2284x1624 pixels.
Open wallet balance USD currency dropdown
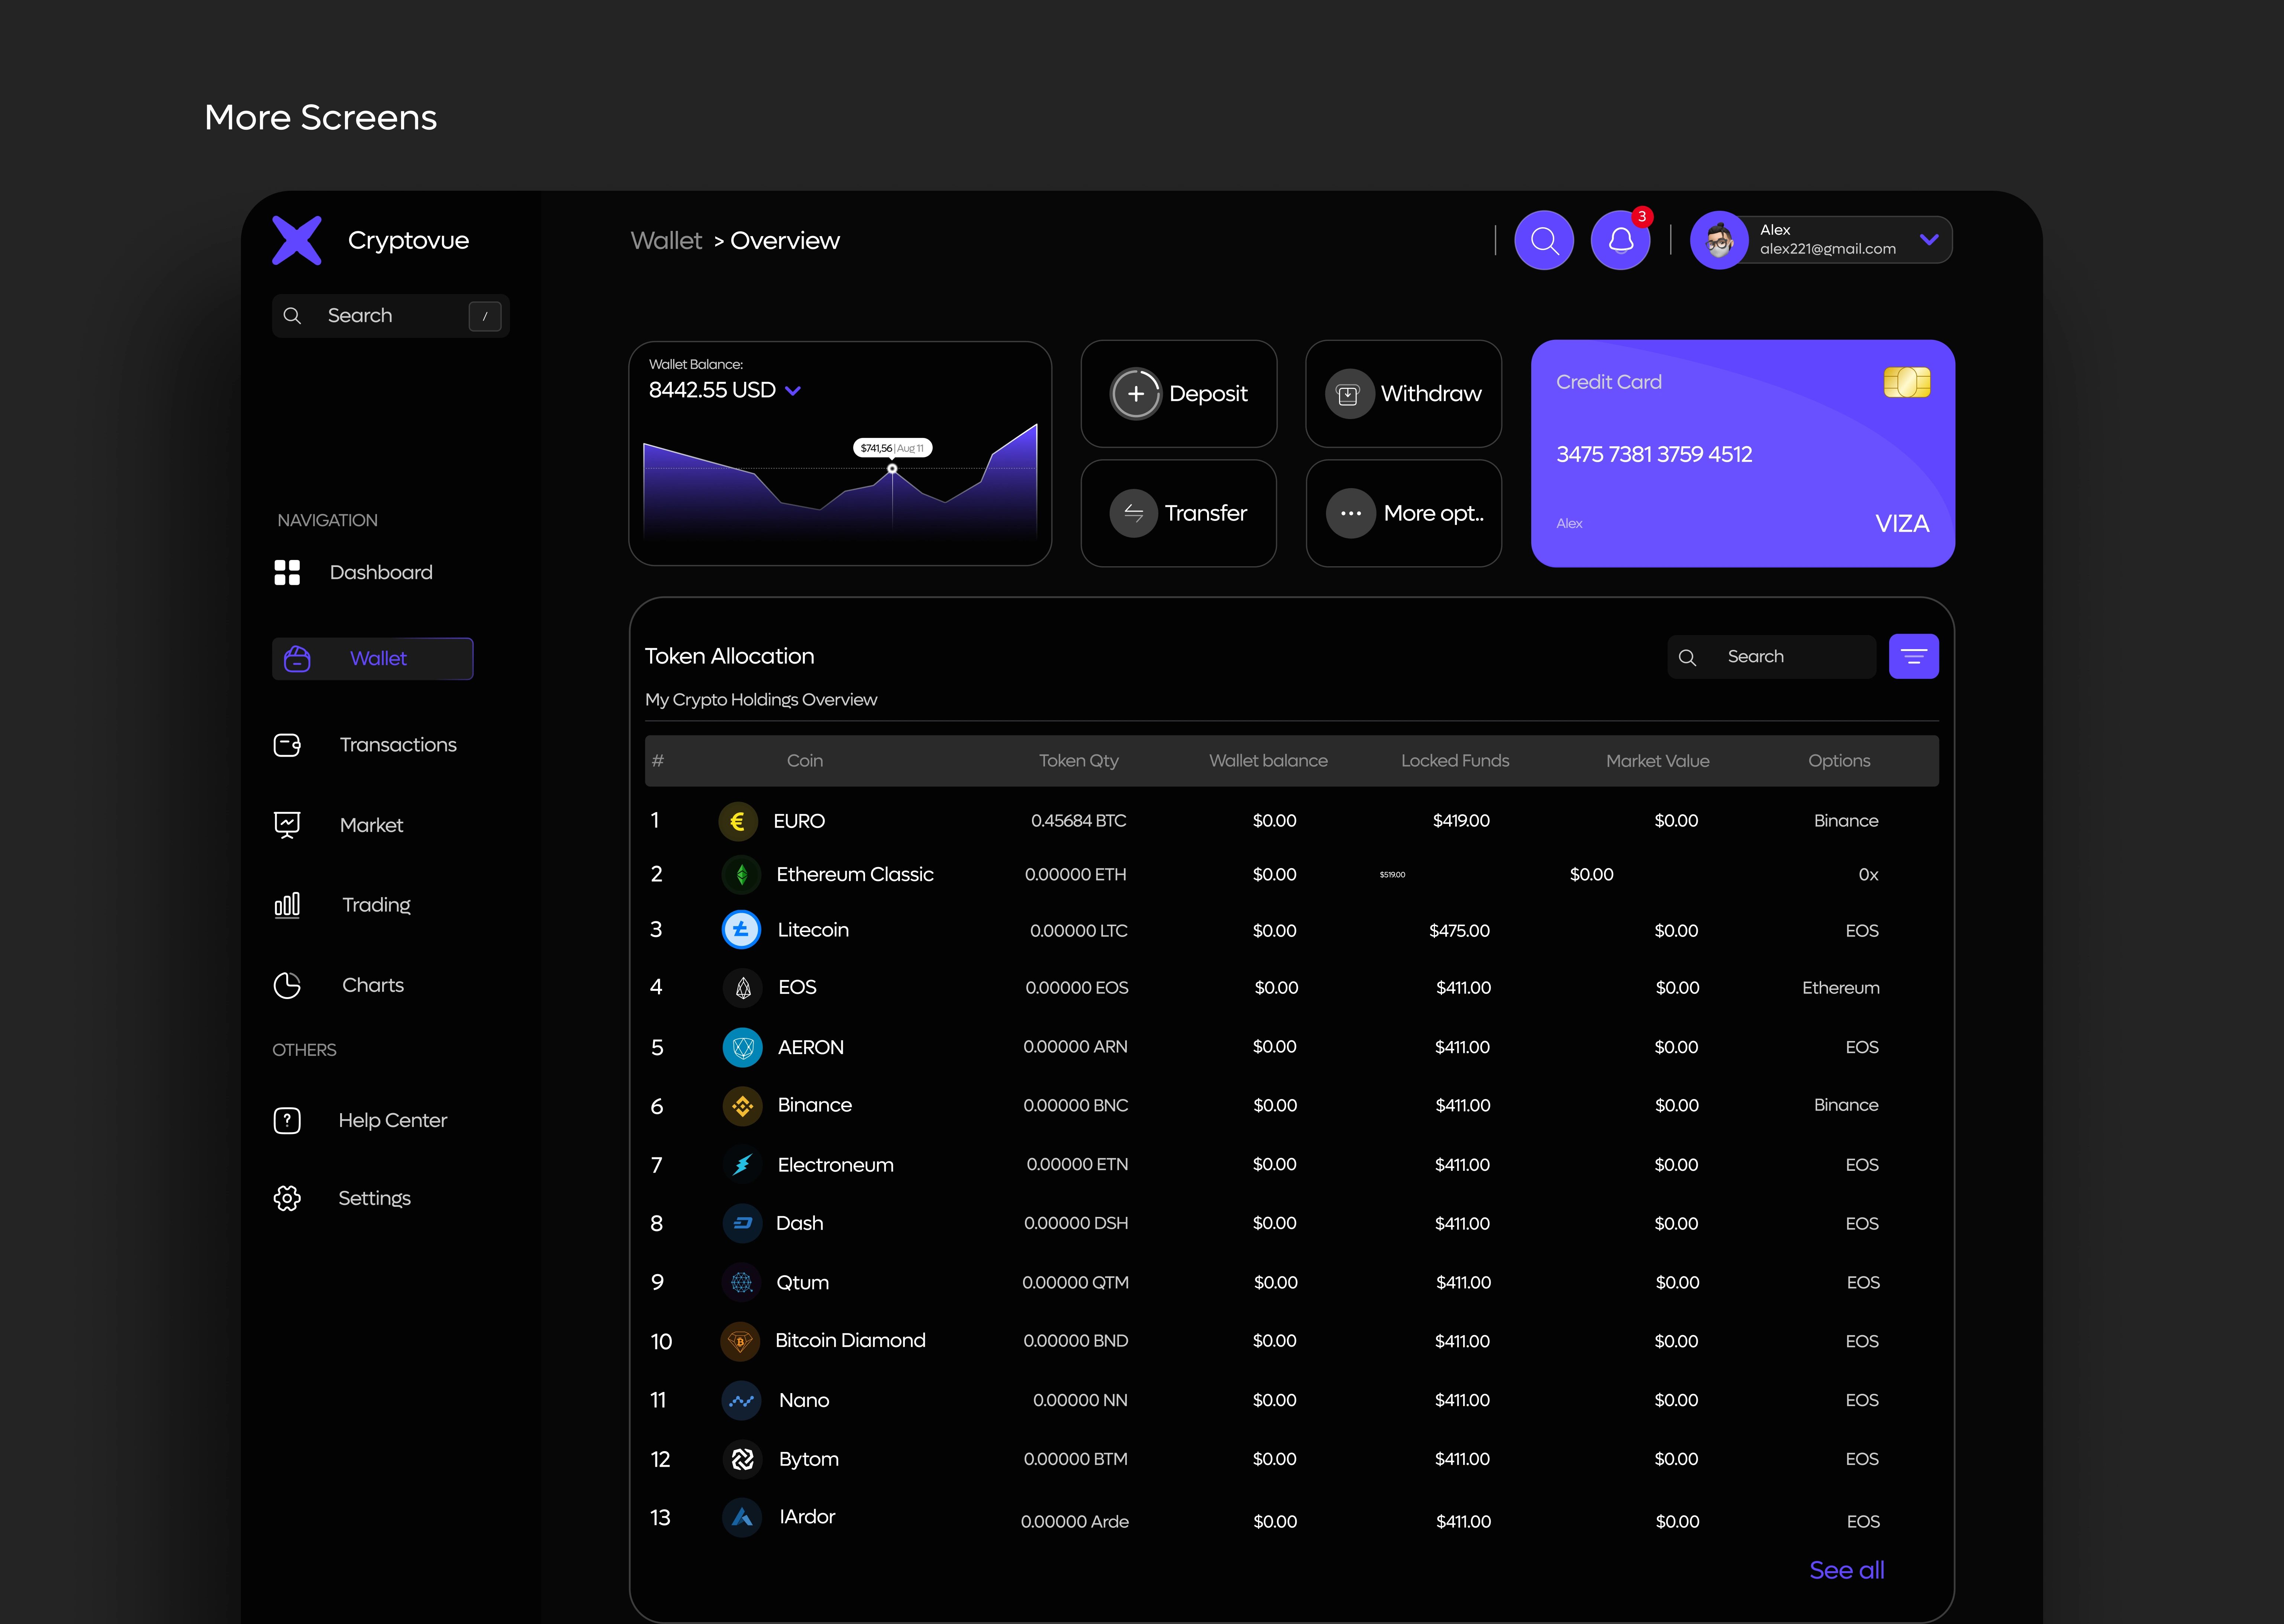[x=793, y=391]
